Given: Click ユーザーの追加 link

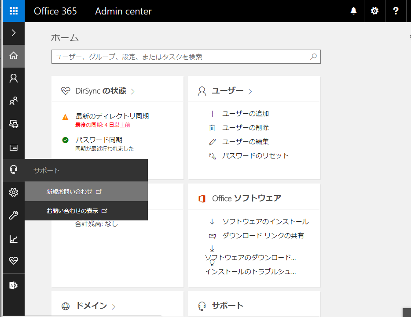Looking at the screenshot, I should pos(246,114).
